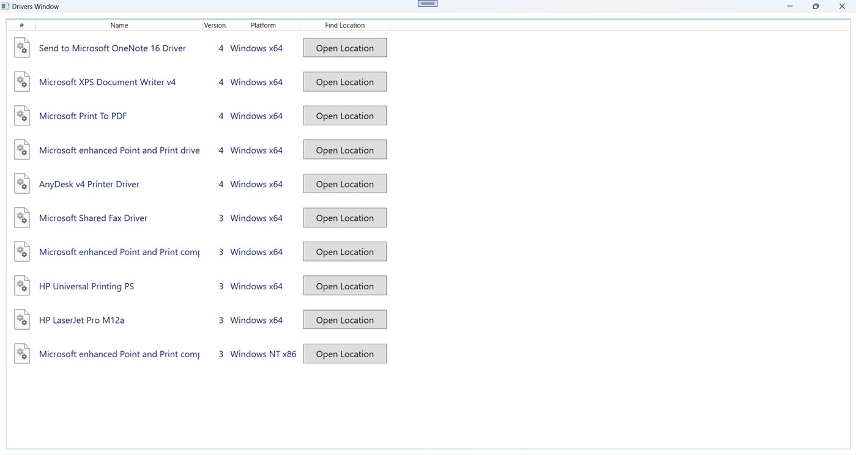The width and height of the screenshot is (856, 455).
Task: Open Location for Microsoft Print To PDF
Action: coord(344,115)
